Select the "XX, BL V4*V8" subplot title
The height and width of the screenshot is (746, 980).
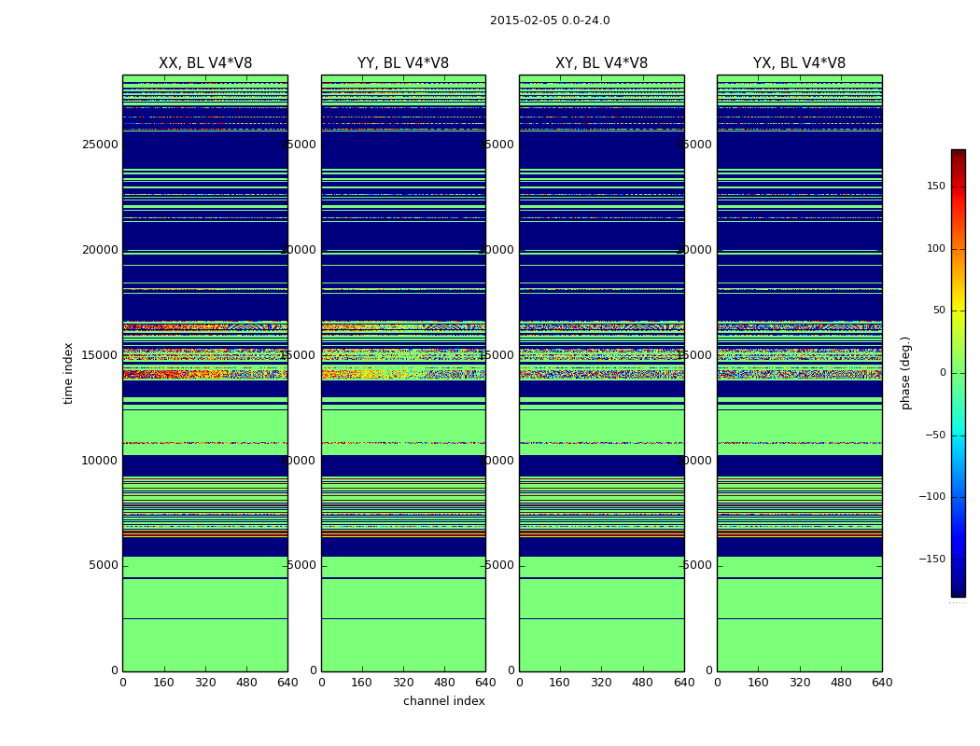click(205, 63)
